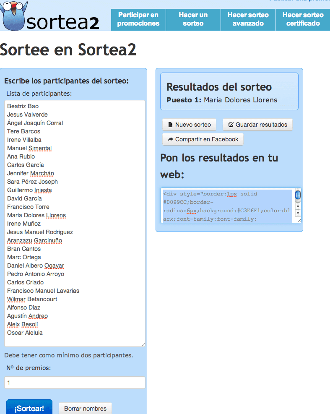Click the Guardar resultados button

pyautogui.click(x=257, y=125)
